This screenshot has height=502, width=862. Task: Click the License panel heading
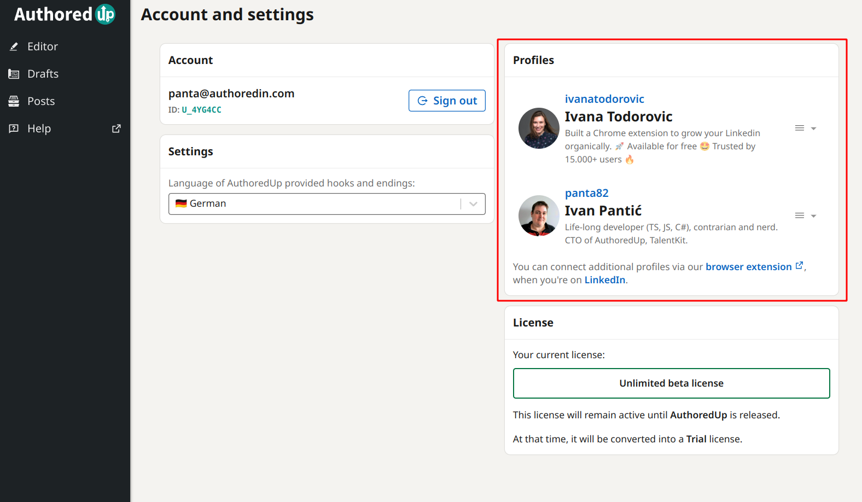pos(533,323)
